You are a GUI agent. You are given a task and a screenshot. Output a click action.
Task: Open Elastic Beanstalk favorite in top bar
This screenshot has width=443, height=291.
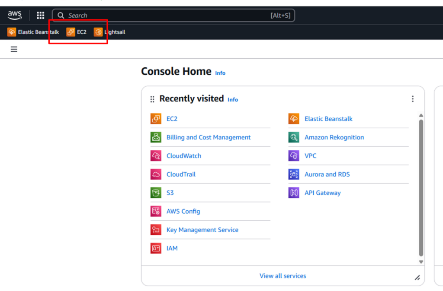pyautogui.click(x=33, y=32)
